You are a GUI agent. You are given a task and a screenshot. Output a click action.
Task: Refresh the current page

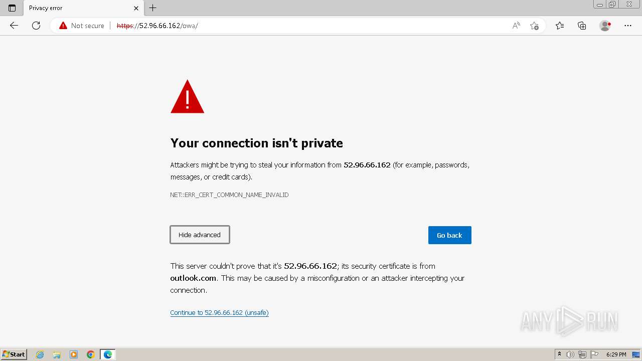(36, 26)
